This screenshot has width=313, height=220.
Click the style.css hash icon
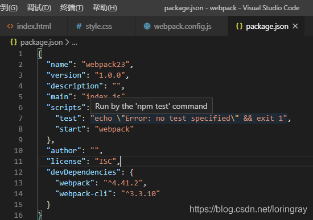(79, 26)
